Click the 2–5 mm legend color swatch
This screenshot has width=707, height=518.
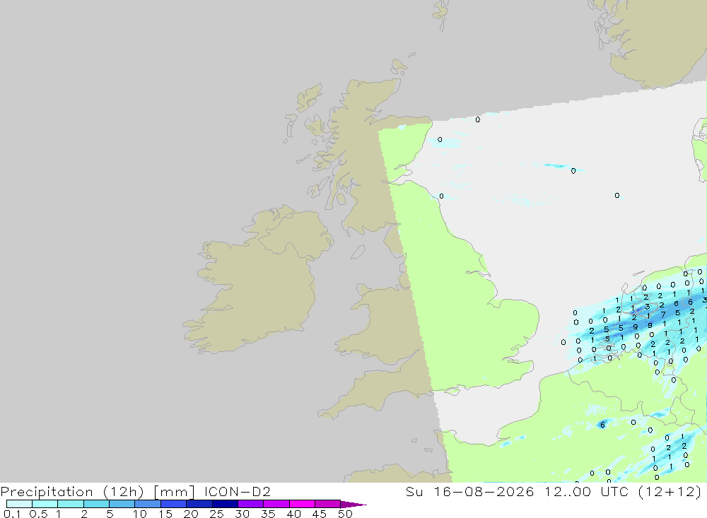96,504
